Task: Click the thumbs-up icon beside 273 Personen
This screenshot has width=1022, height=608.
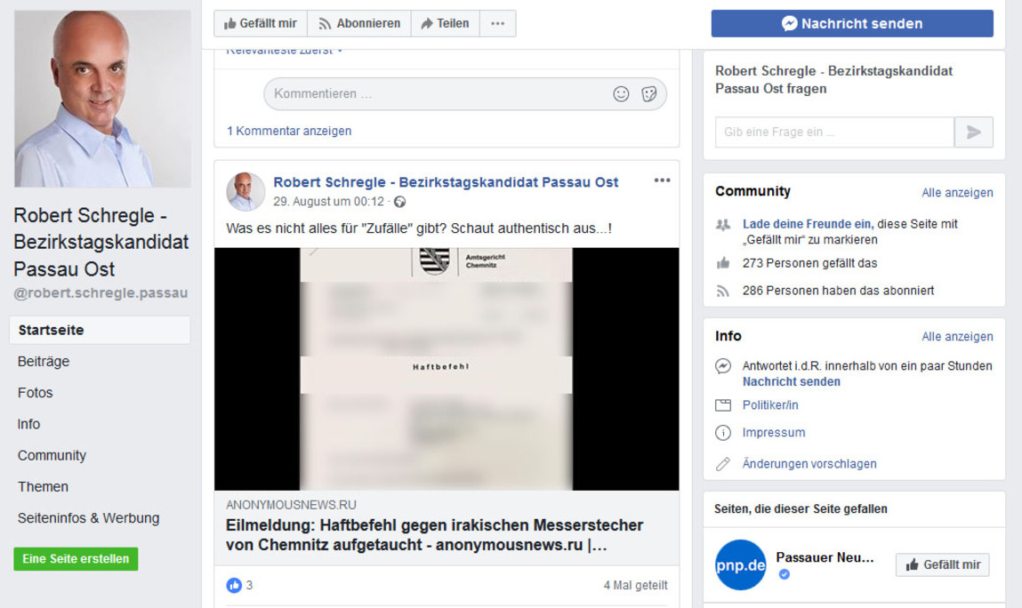Action: (723, 263)
